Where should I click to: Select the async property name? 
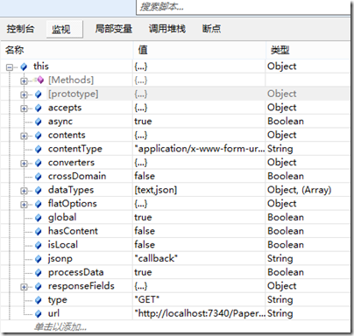[60, 122]
